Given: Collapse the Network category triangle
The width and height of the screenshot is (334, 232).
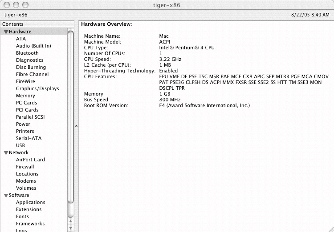Looking at the screenshot, I should point(6,153).
